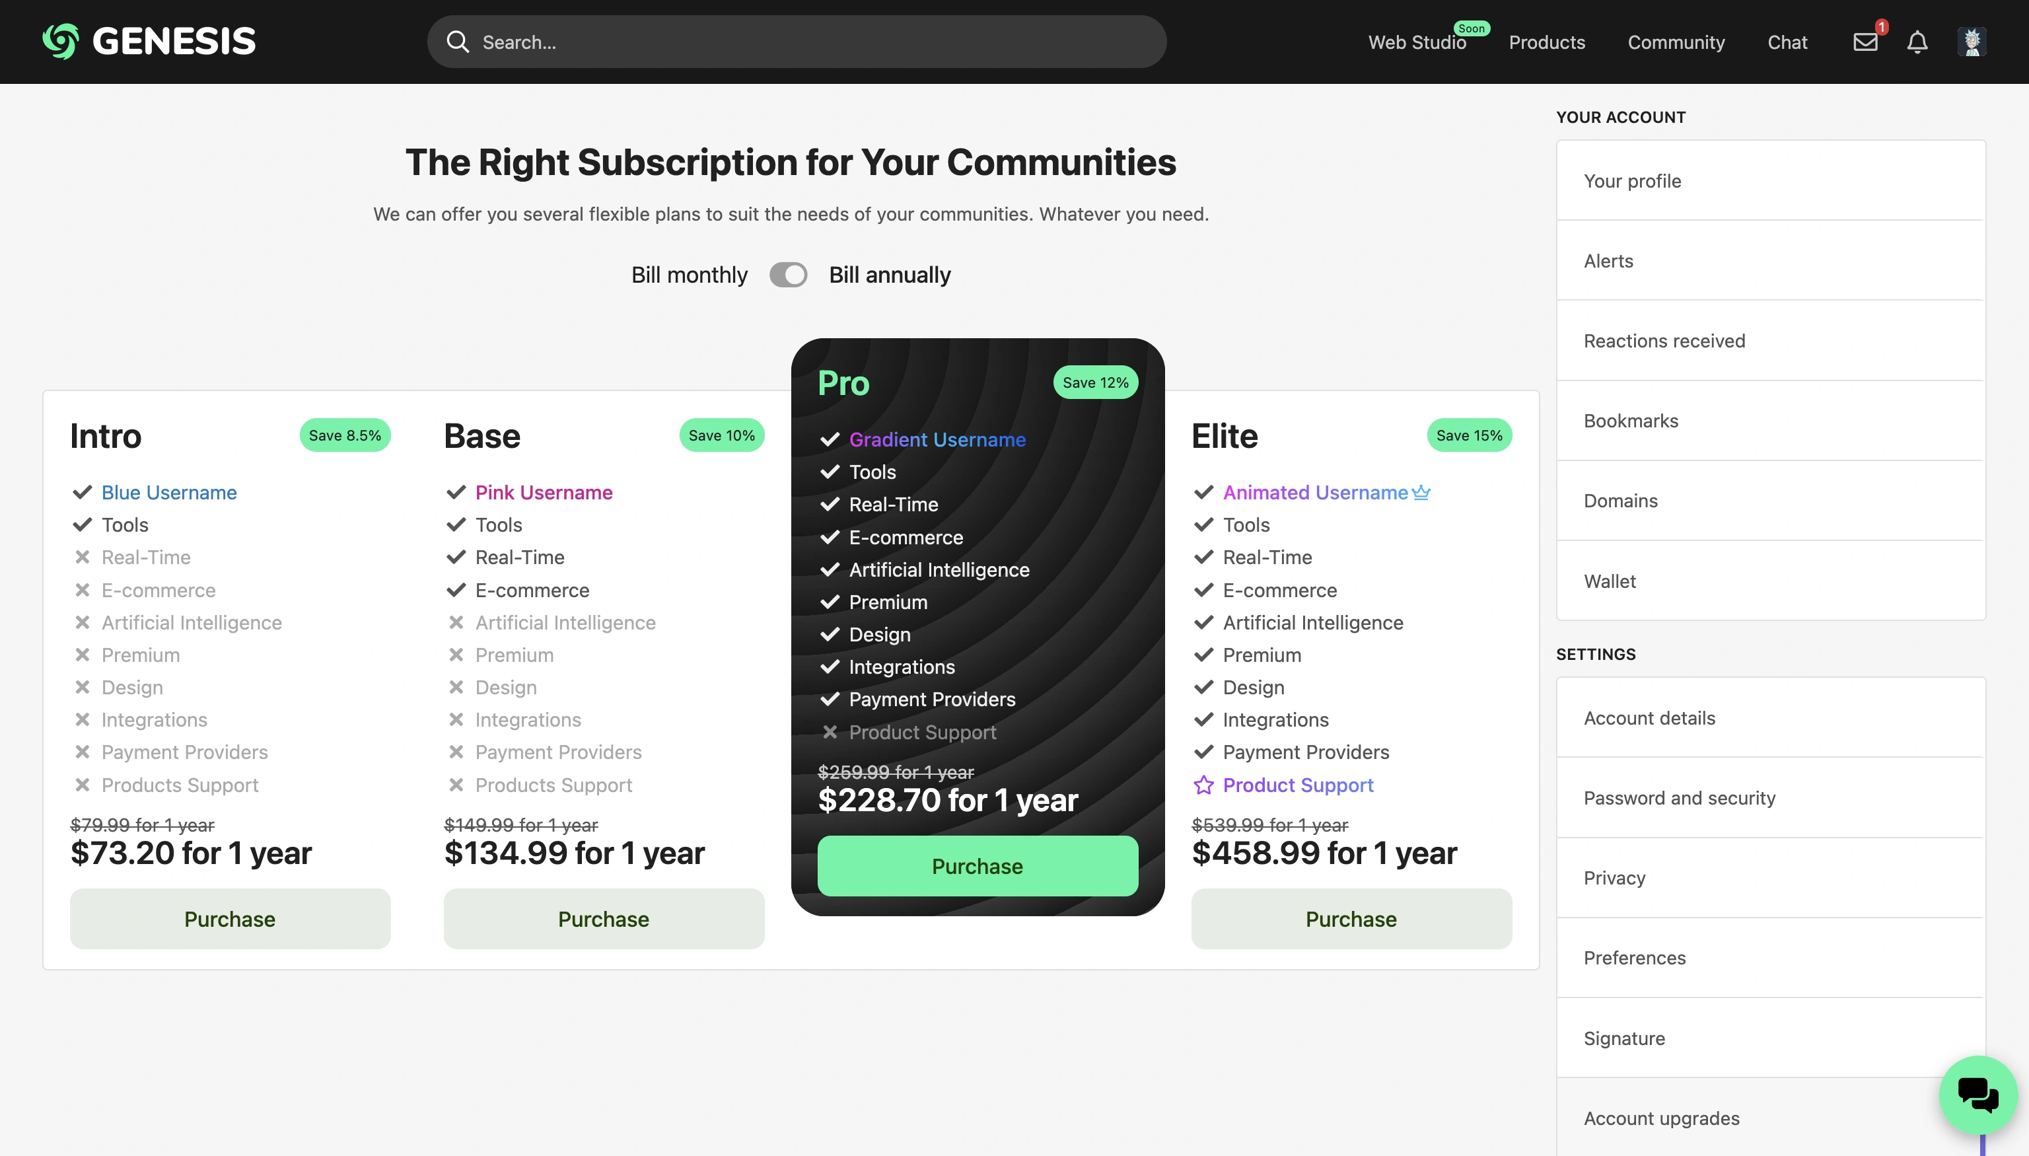Screen dimensions: 2029x1156
Task: Expand the Community navigation menu
Action: [x=1676, y=39]
